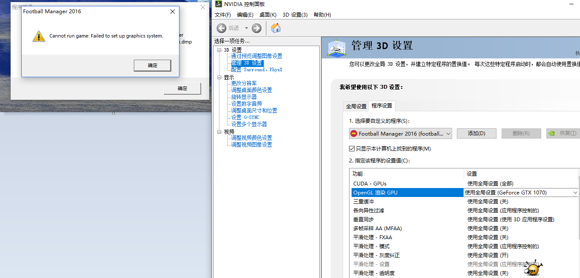Select 设置 G-SYNC tree item

pyautogui.click(x=245, y=117)
